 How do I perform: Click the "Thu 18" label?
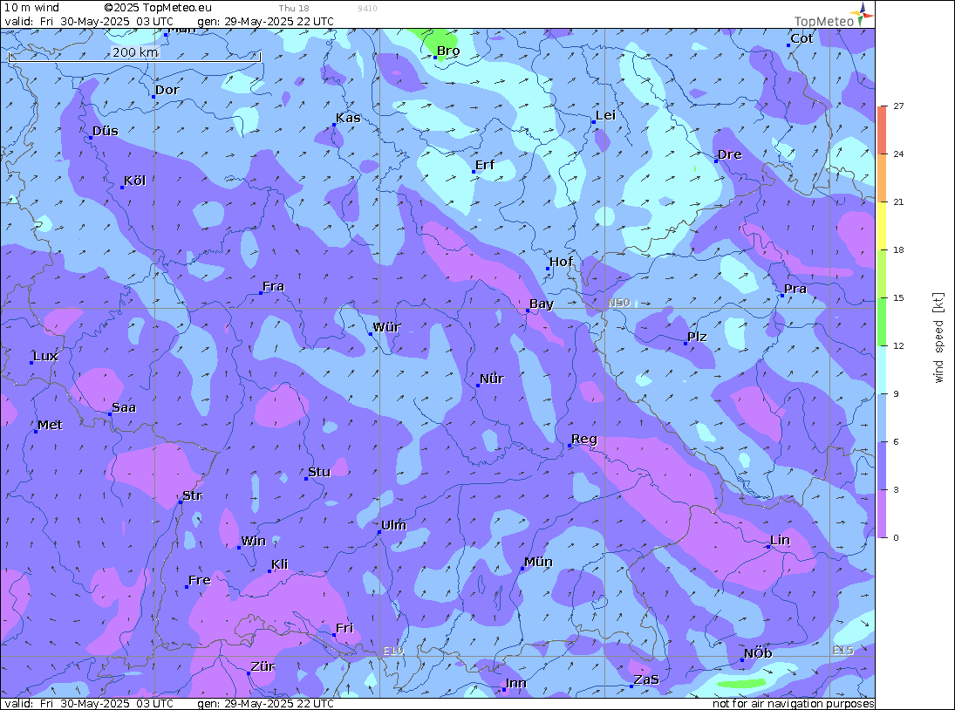[x=294, y=9]
